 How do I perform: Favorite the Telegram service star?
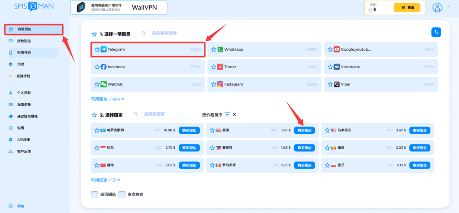[97, 49]
